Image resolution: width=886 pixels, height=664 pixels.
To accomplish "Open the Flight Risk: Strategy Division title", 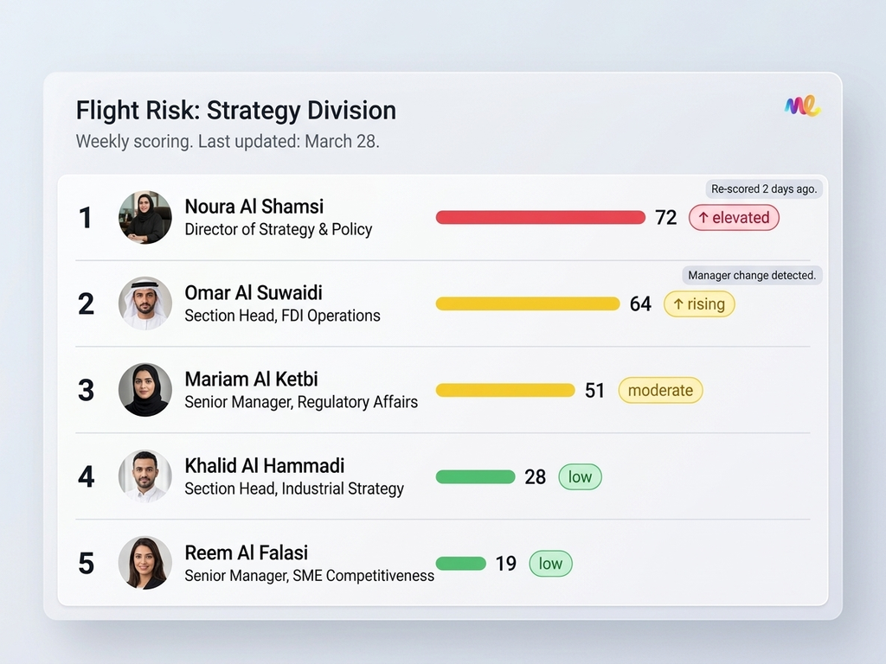I will [x=235, y=111].
